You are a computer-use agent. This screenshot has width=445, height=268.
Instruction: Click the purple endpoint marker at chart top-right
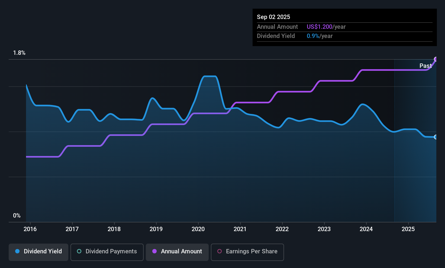coord(436,59)
